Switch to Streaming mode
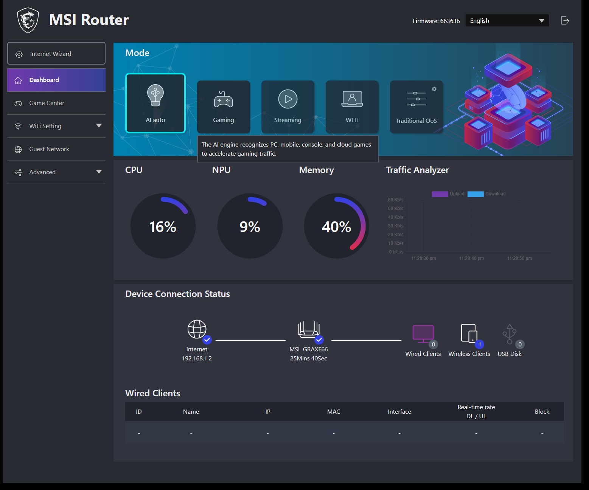This screenshot has width=589, height=490. pyautogui.click(x=288, y=107)
